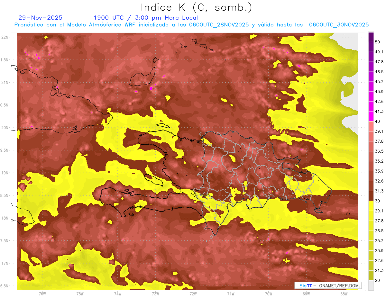Click the valid-until time '0600UTC_30NOV2025'
This screenshot has width=386, height=298.
coord(339,25)
